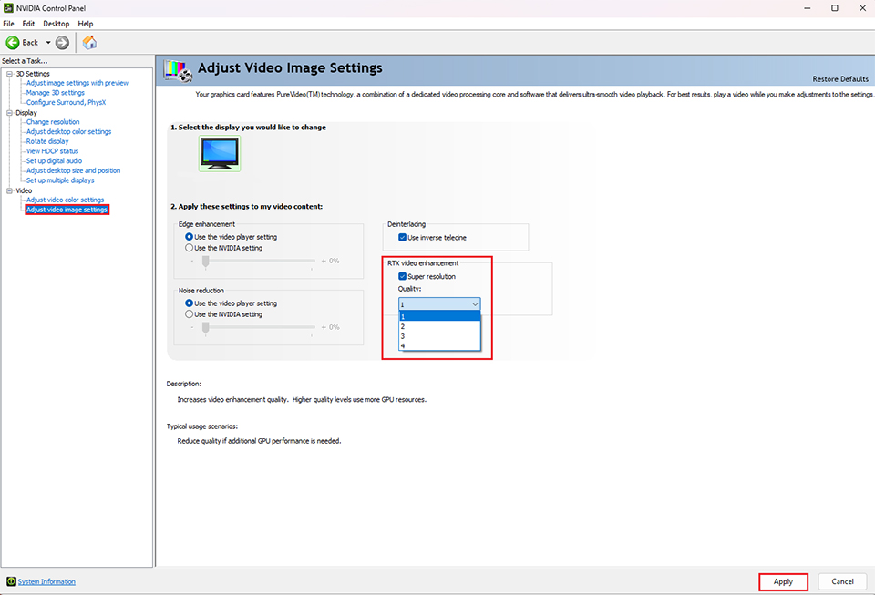Click Restore Defaults in the header
This screenshot has width=875, height=595.
tap(839, 78)
